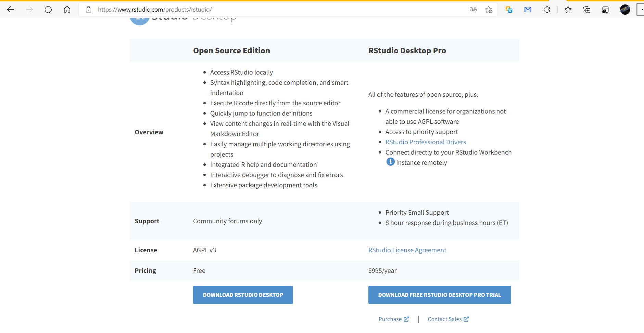Open the RStudio Professional Drivers link
This screenshot has height=333, width=644.
(426, 142)
